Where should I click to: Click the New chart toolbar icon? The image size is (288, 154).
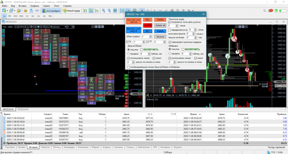click(x=4, y=11)
